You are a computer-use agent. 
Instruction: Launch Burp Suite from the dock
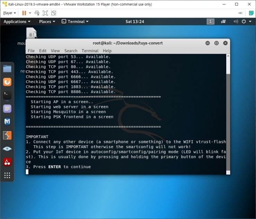point(7,135)
